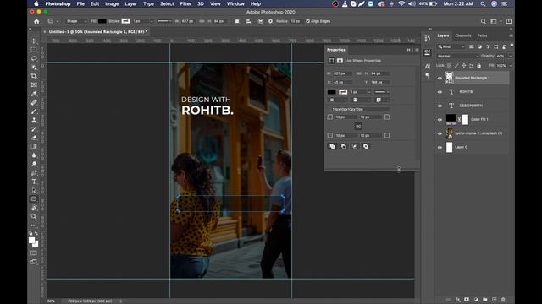Select the Zoom tool

(x=34, y=216)
